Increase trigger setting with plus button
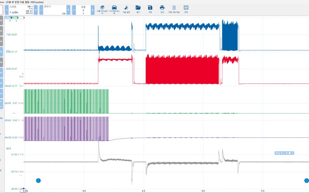 (68, 10)
